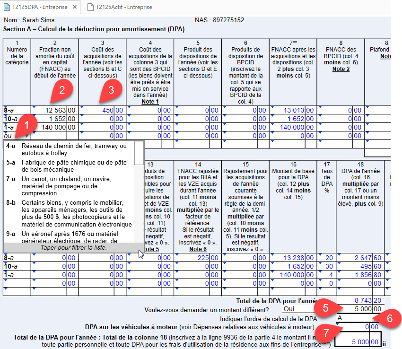Open the Note 1 link in column 4
Screen dimensions: 402x349
pyautogui.click(x=150, y=102)
